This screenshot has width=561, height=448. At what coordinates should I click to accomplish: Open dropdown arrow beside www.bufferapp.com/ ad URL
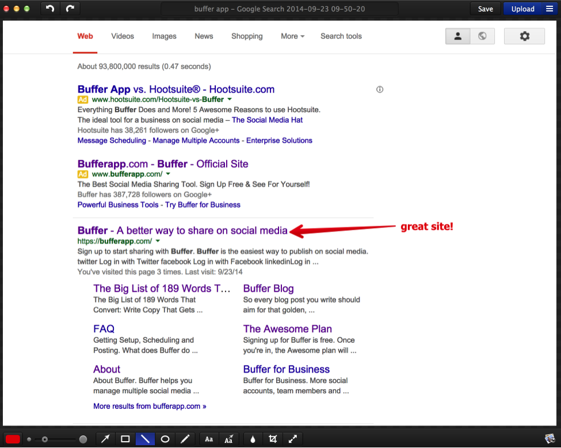pos(168,174)
